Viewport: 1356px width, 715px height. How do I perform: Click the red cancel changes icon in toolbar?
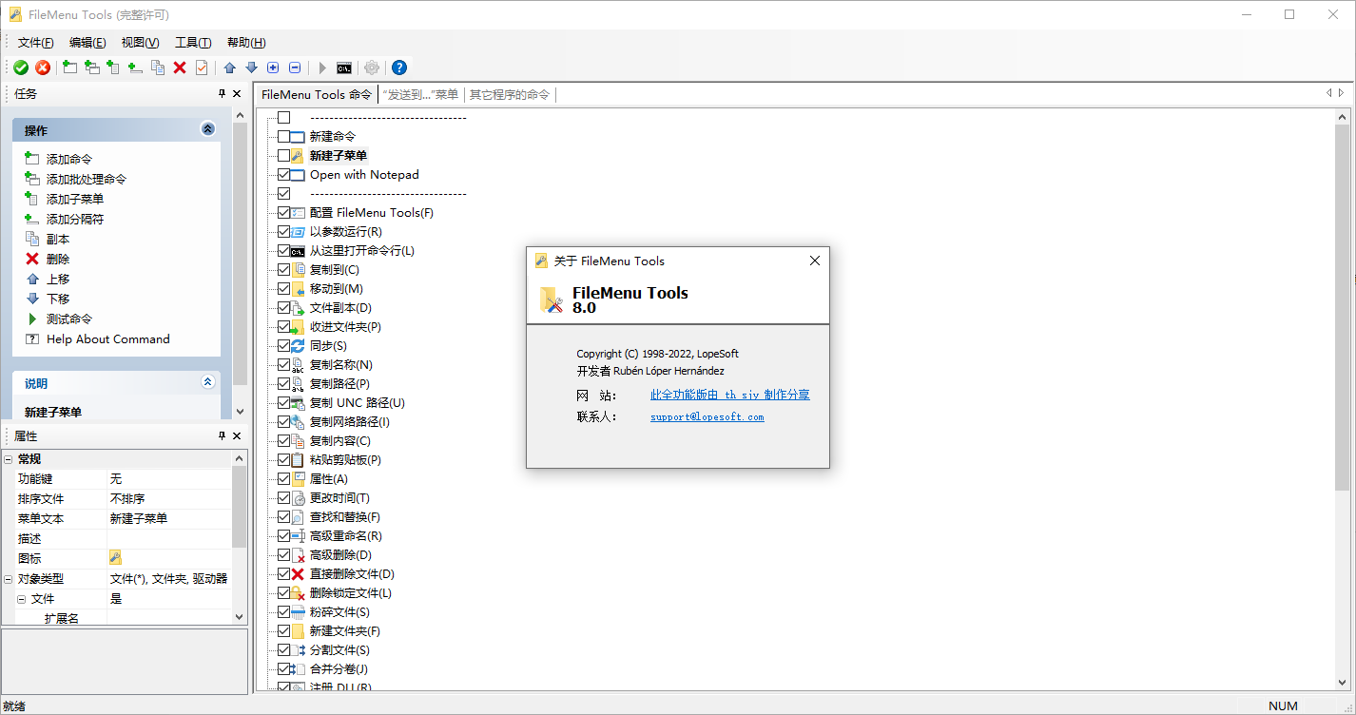pos(43,68)
